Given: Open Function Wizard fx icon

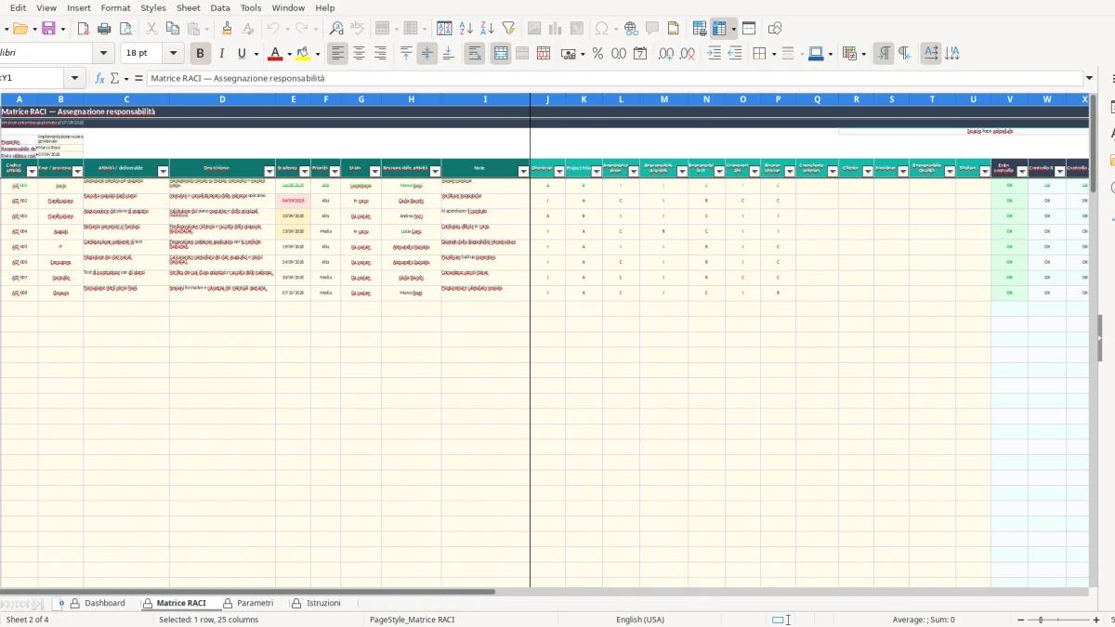Looking at the screenshot, I should 99,79.
